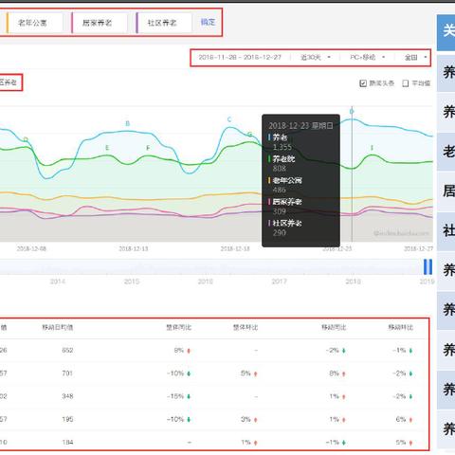Screen dimensions: 455x455
Task: Click the 确定 confirm button
Action: [x=208, y=22]
